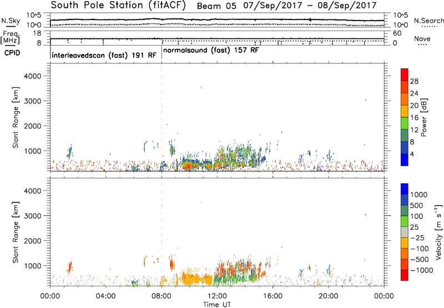Viewport: 444px width, 308px height.
Task: Click the '-25' velocity colorbar tick label
Action: [x=417, y=238]
